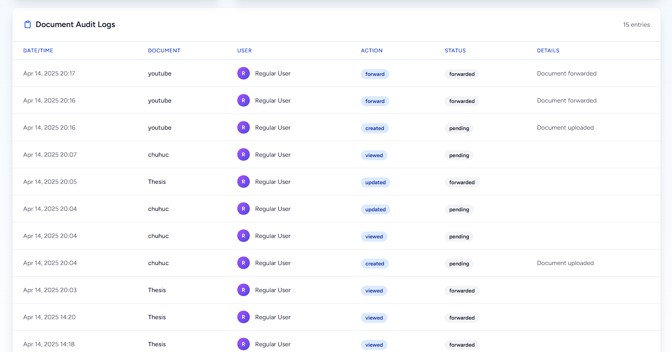Select the avatar in the 20:07 chuhuc row

pos(243,155)
